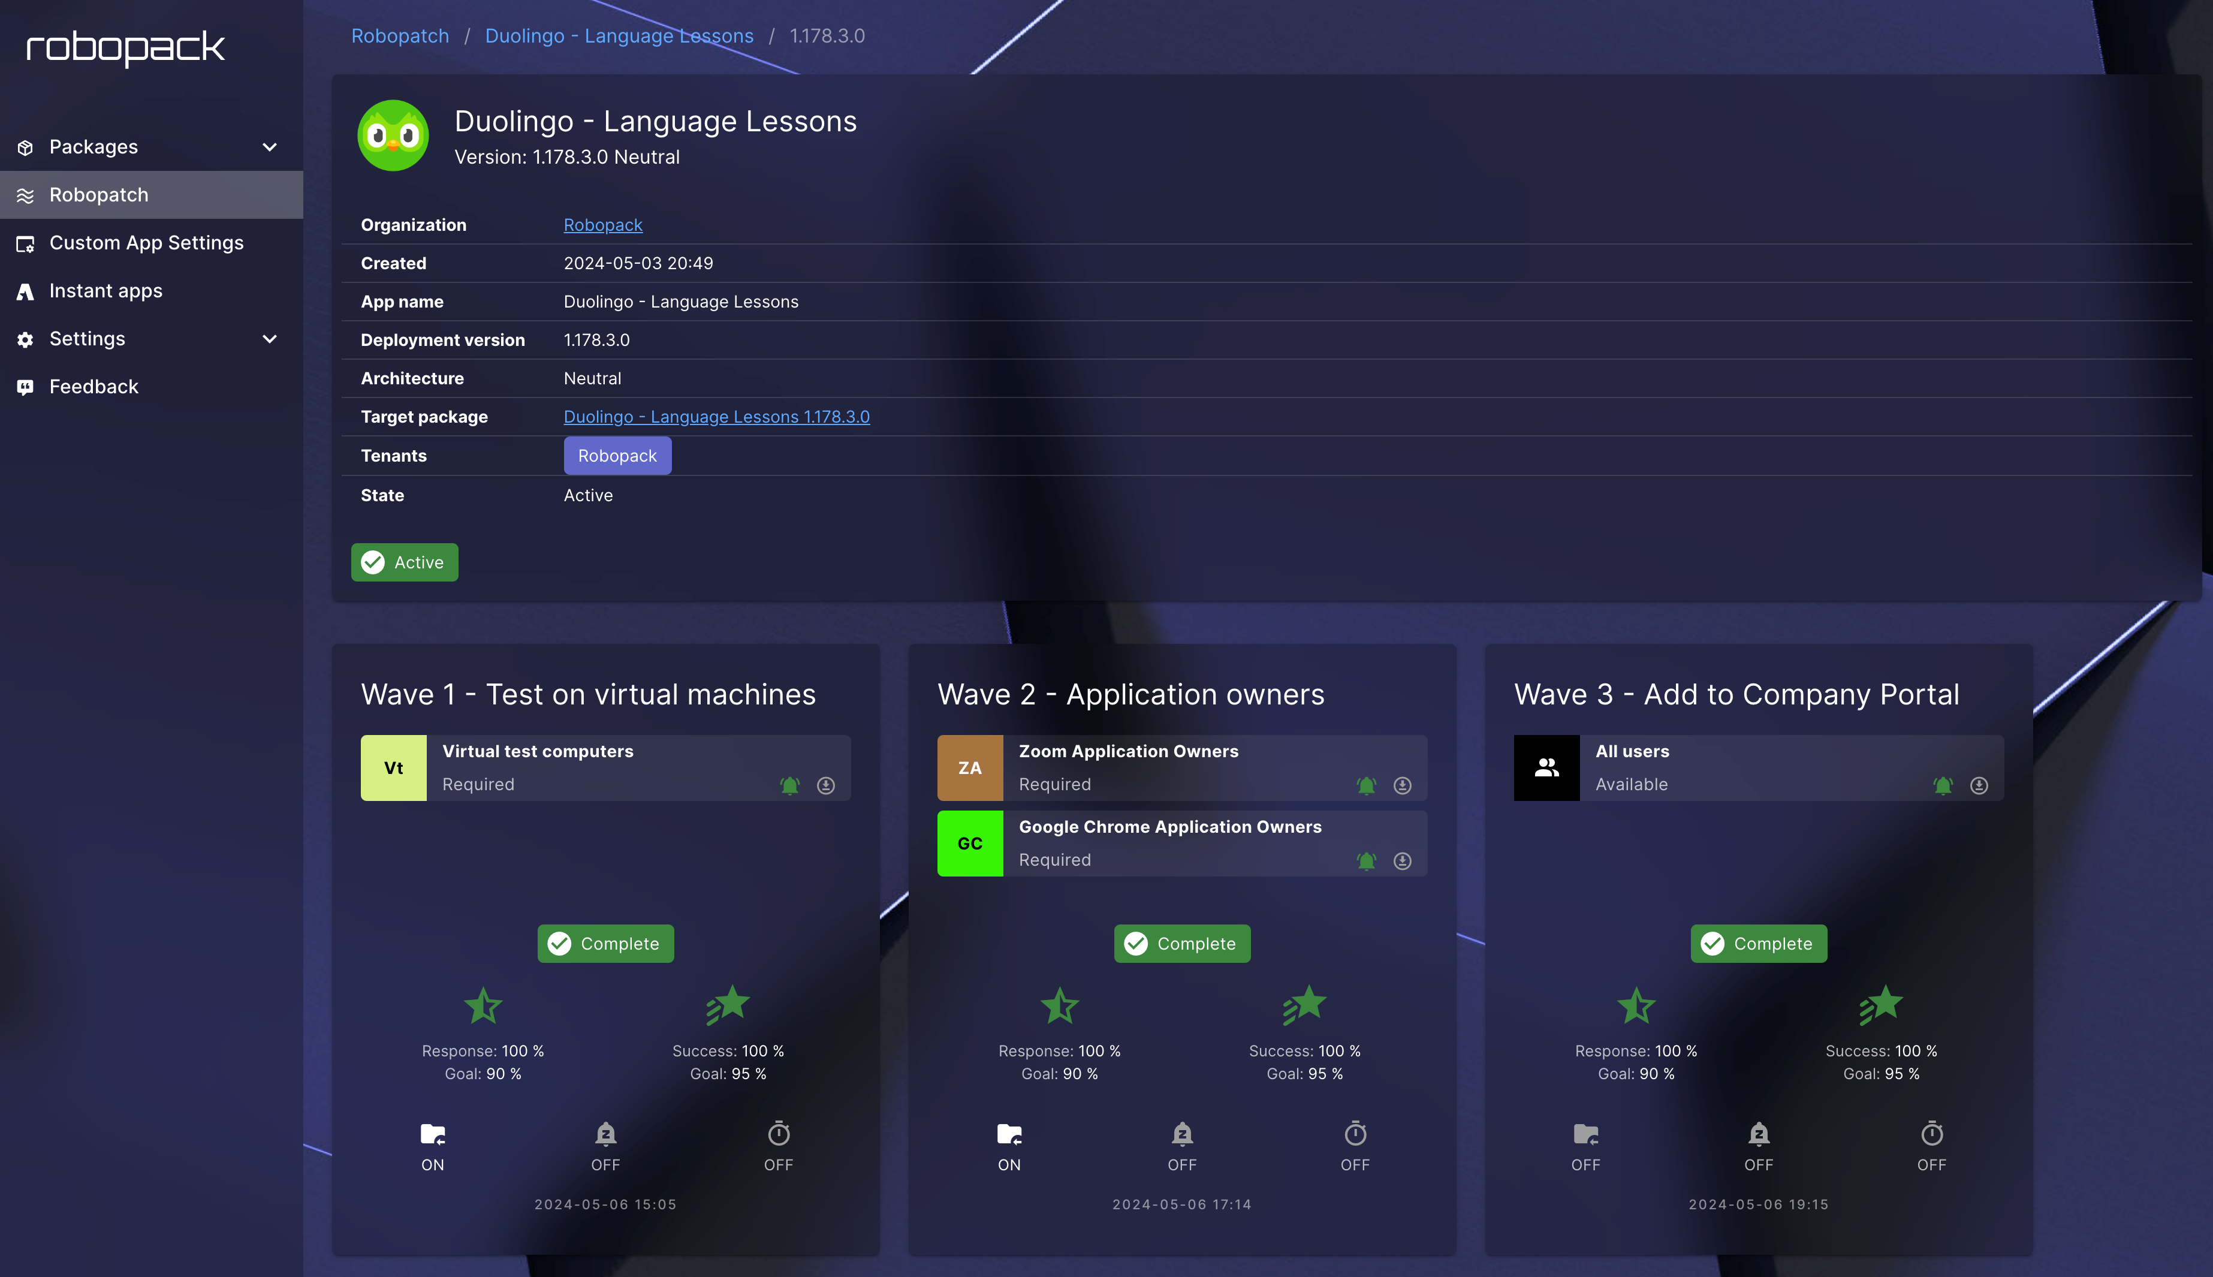2213x1277 pixels.
Task: Click the Duolingo owl app icon
Action: click(x=393, y=135)
